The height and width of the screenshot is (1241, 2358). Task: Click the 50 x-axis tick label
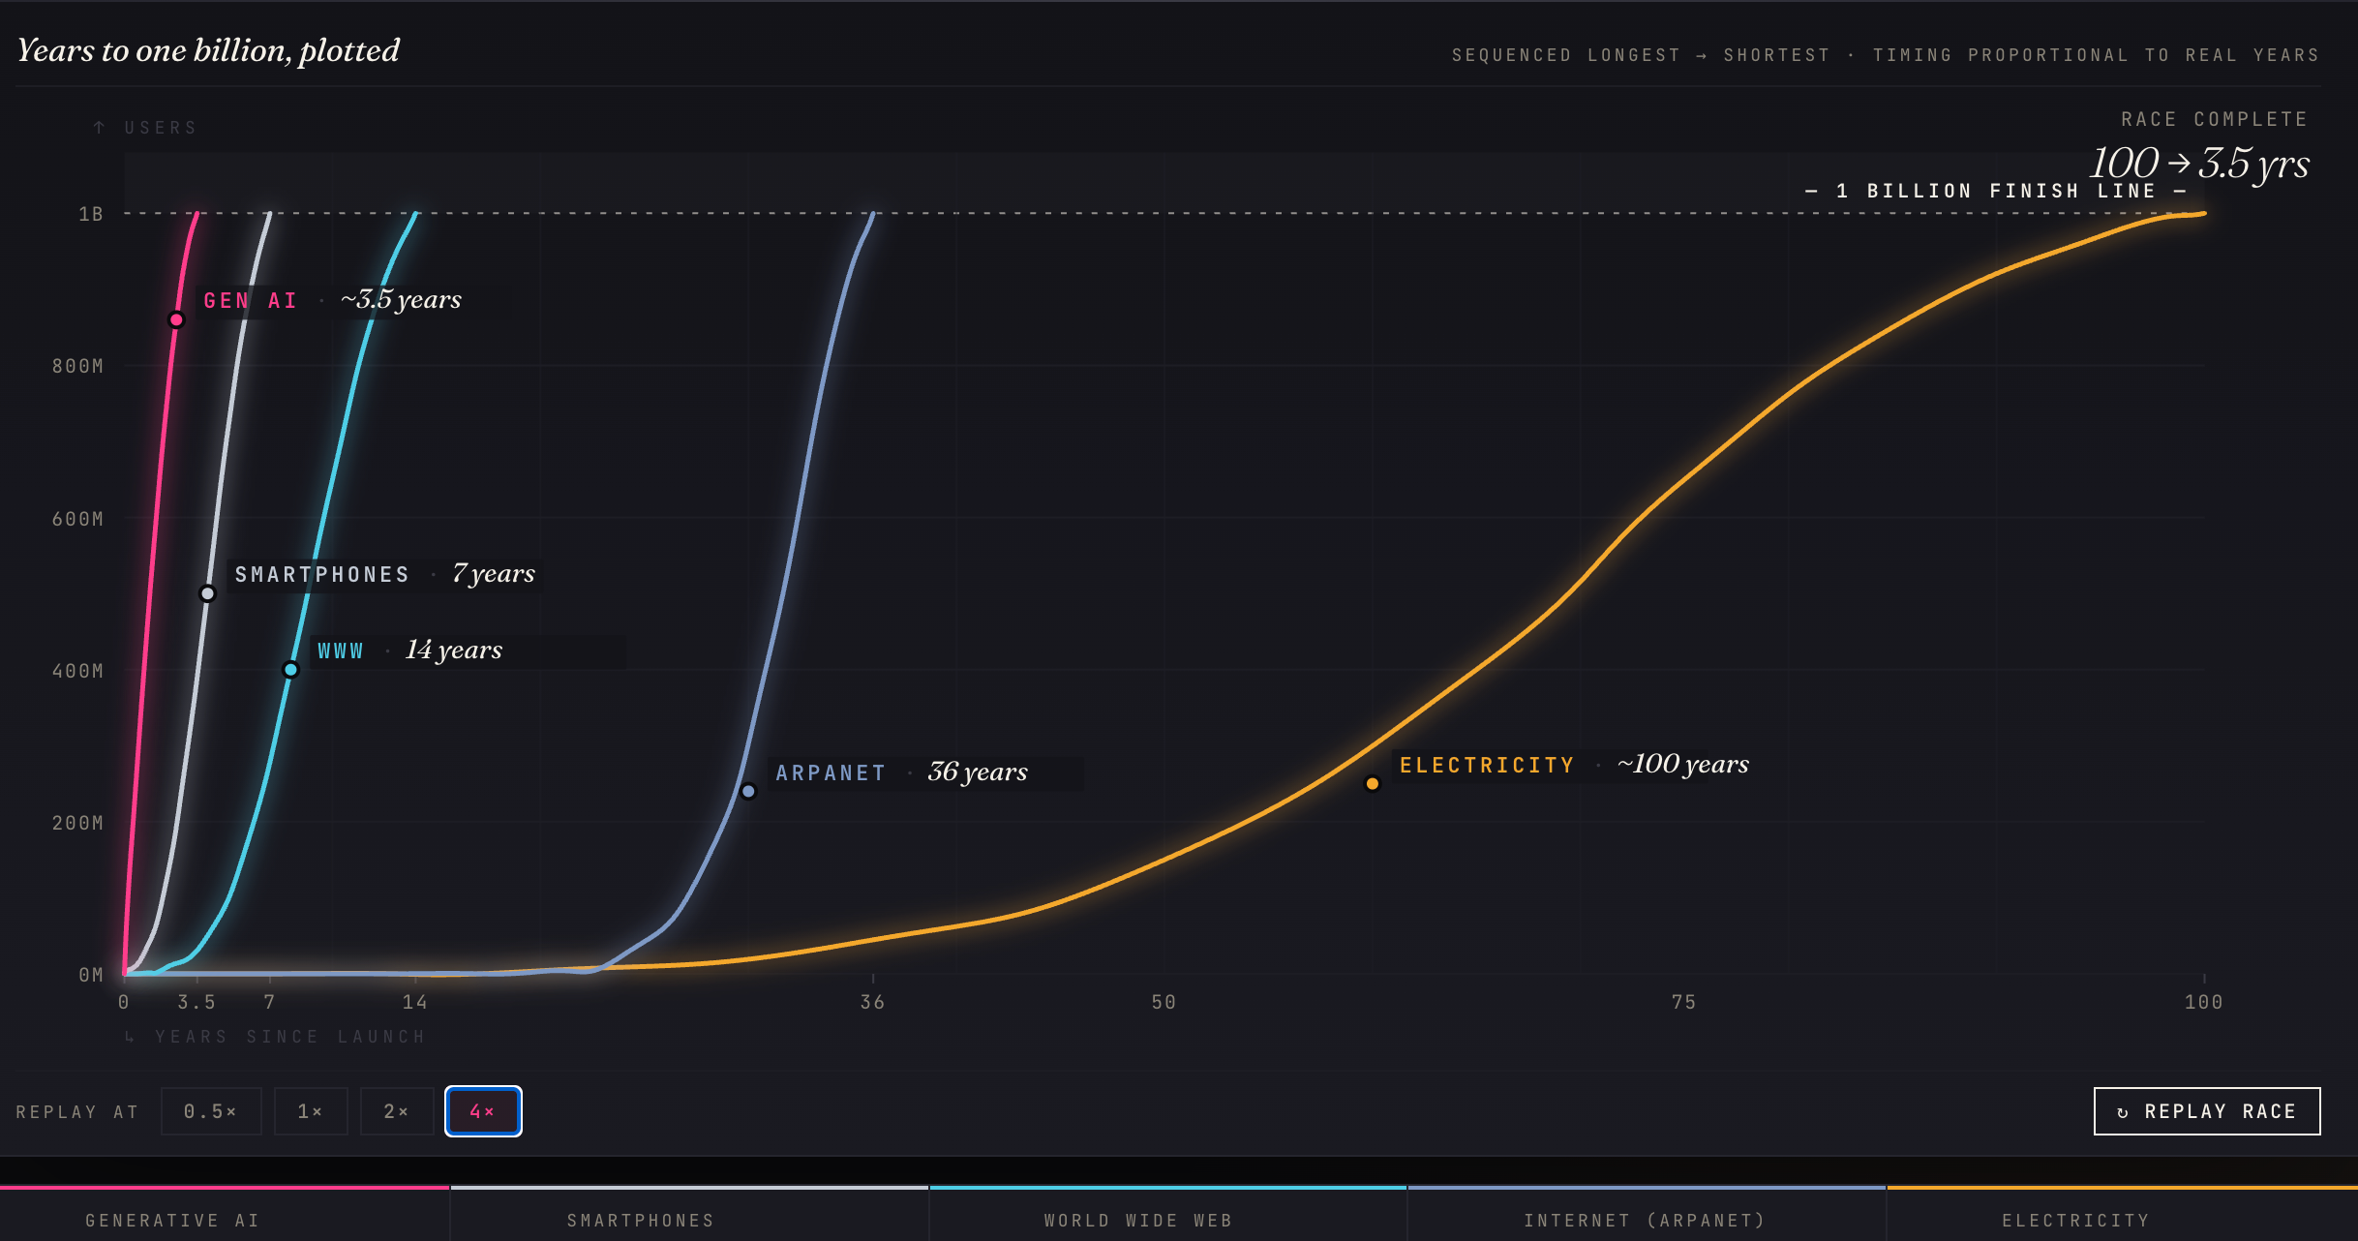[1164, 1002]
